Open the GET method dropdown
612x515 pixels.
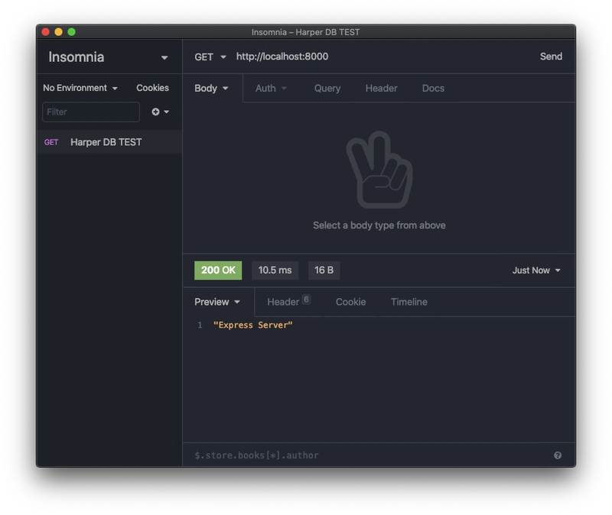(x=210, y=57)
